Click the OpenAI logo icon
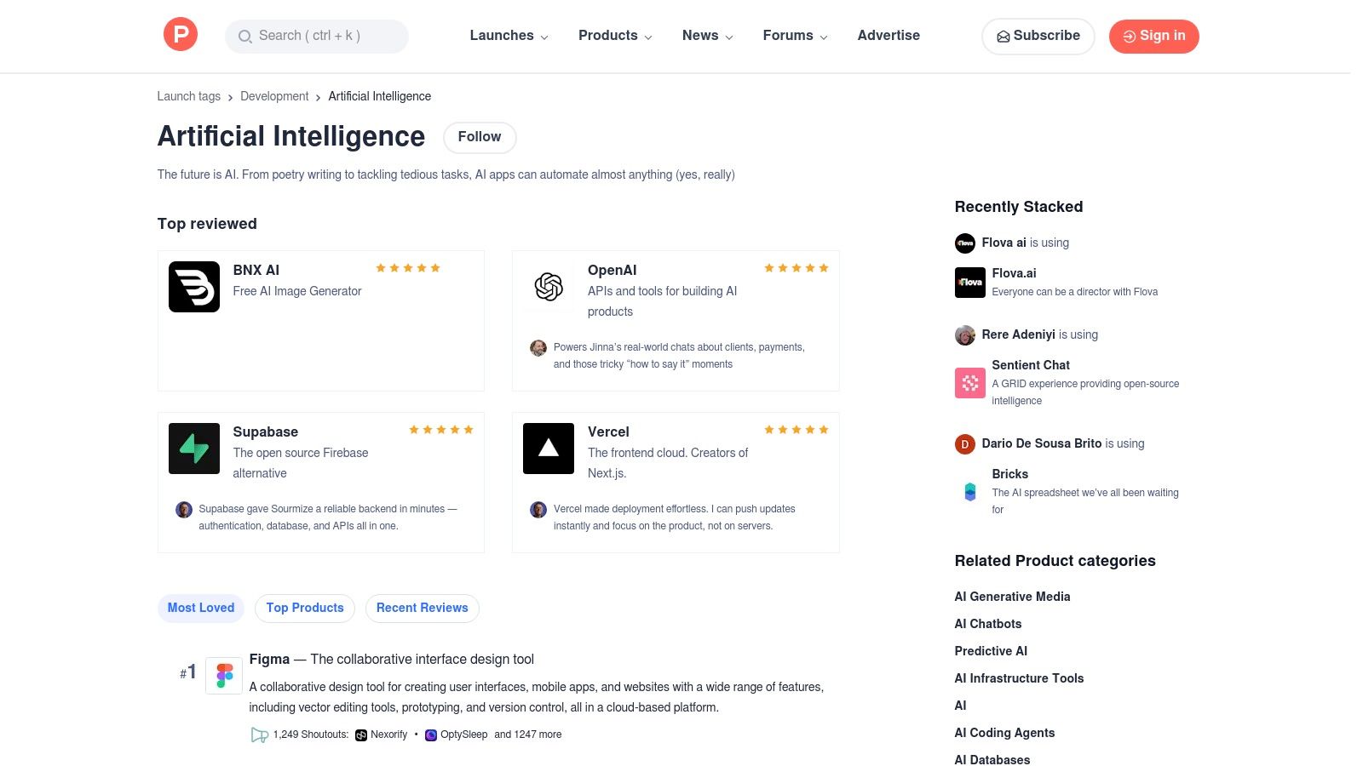This screenshot has width=1363, height=766. coord(548,287)
